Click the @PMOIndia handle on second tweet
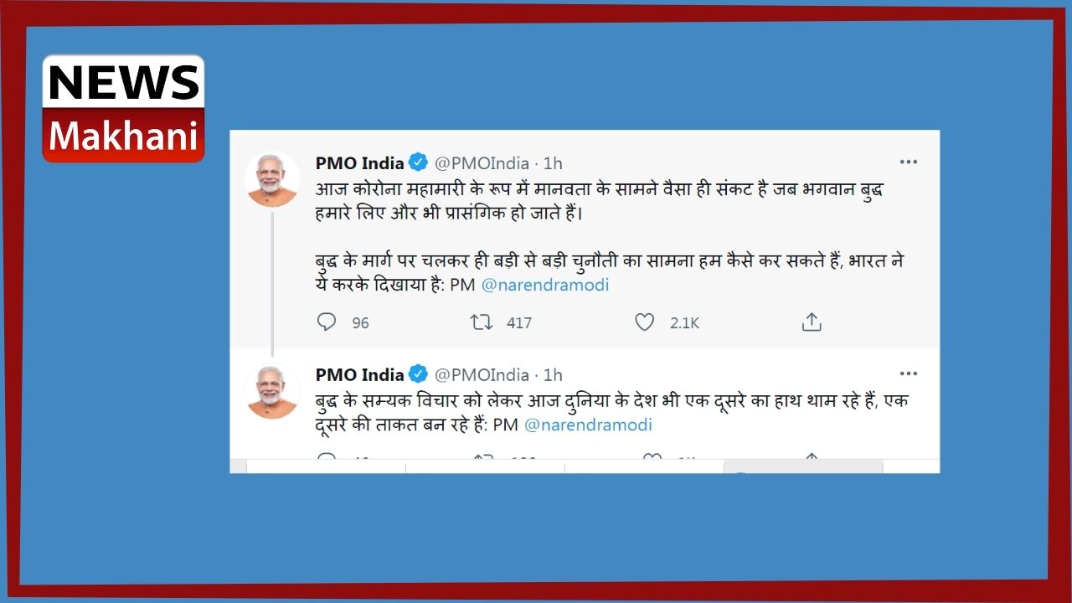The height and width of the screenshot is (603, 1072). 482,374
